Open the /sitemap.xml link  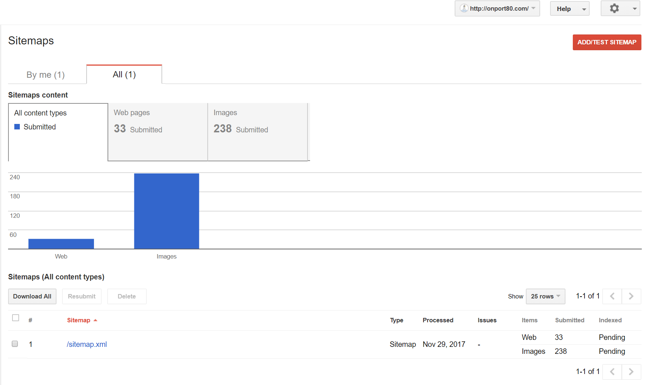(87, 344)
